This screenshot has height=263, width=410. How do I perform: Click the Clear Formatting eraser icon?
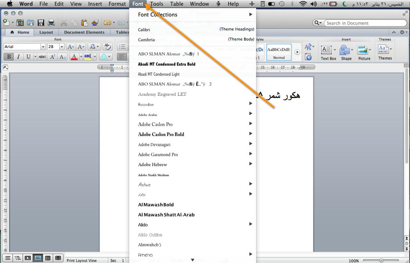(x=107, y=47)
